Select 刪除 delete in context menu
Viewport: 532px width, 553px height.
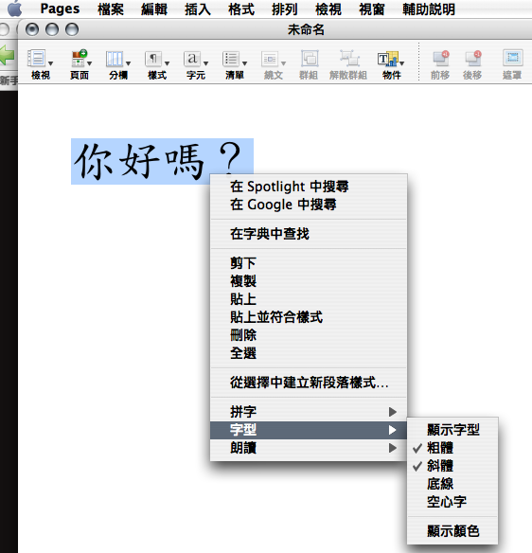coord(309,334)
